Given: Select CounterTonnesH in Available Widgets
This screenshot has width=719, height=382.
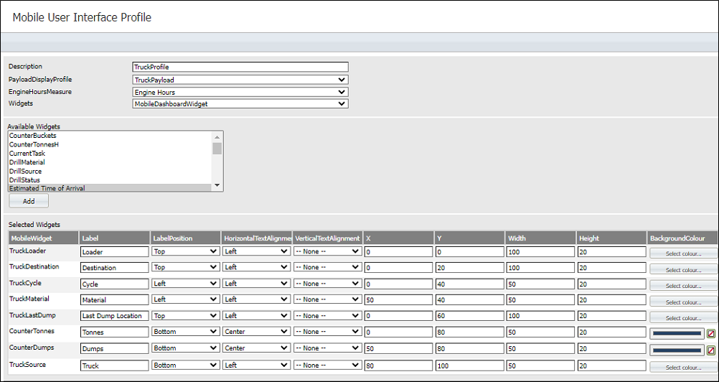Looking at the screenshot, I should pyautogui.click(x=110, y=144).
